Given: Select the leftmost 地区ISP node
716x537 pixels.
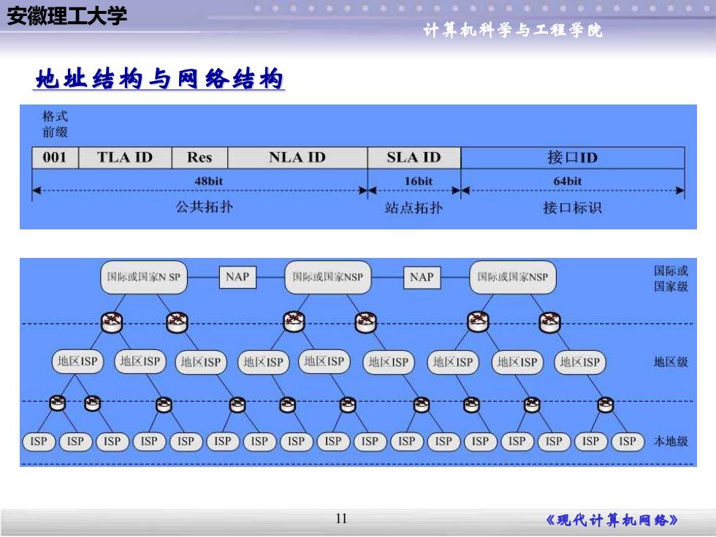Looking at the screenshot, I should [77, 362].
